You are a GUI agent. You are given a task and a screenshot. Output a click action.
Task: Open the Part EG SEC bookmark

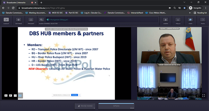pyautogui.click(x=72, y=13)
